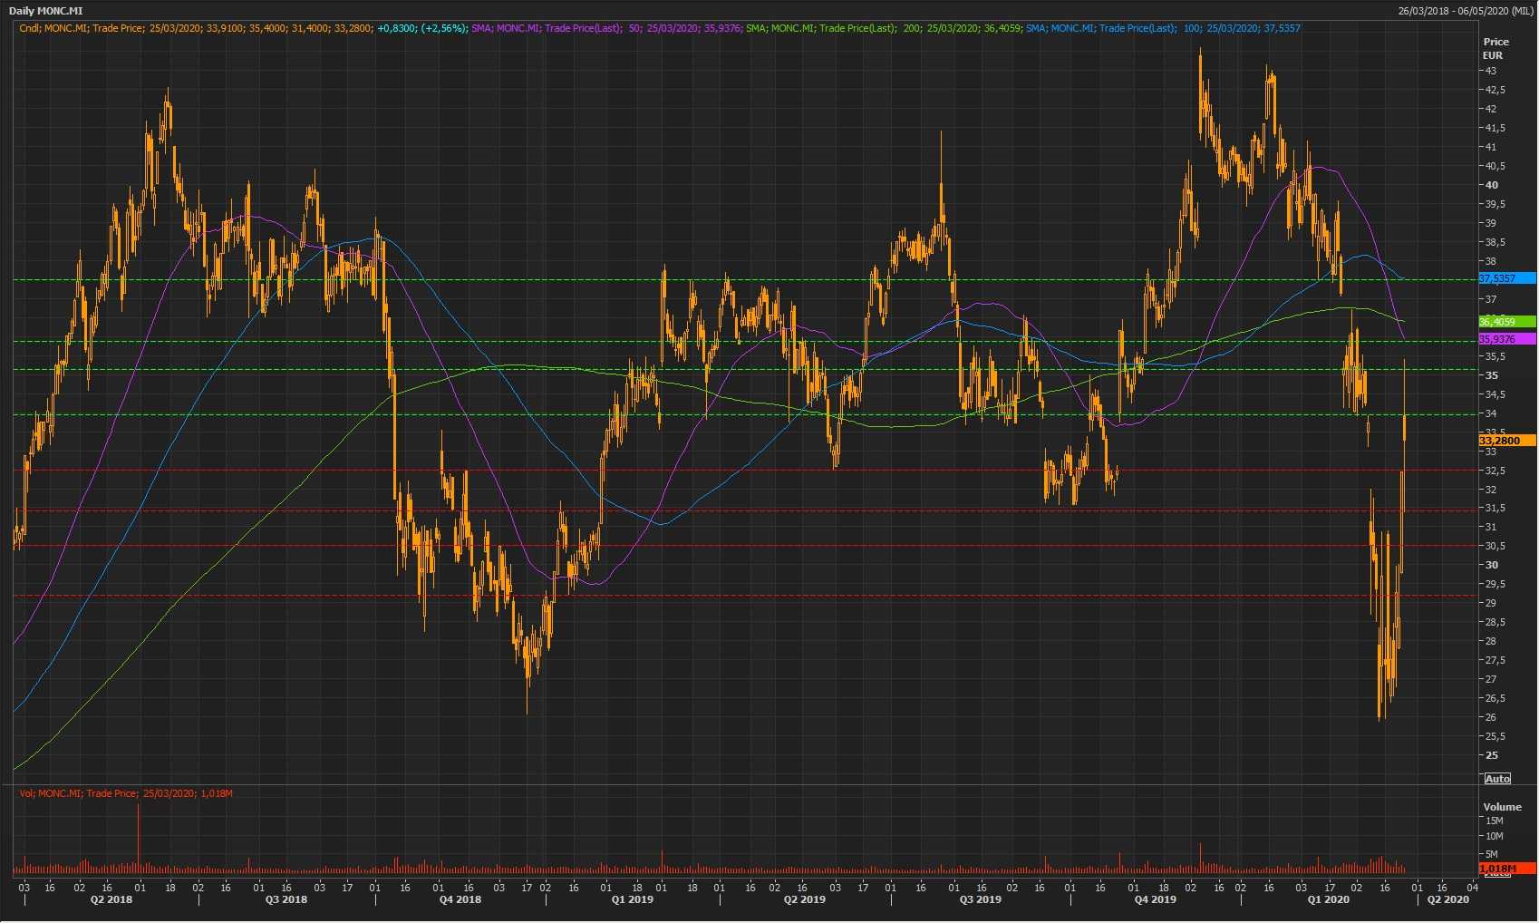The image size is (1539, 923).
Task: Click Q4 2018 on the time axis
Action: (x=460, y=899)
